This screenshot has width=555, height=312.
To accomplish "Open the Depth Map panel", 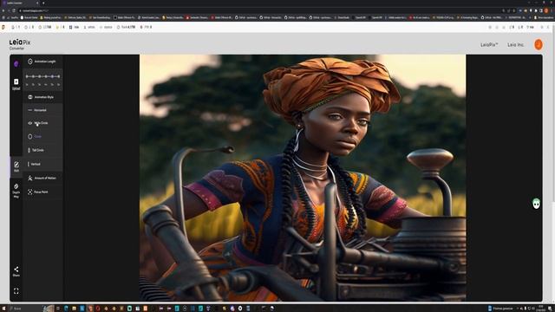I will tap(16, 191).
